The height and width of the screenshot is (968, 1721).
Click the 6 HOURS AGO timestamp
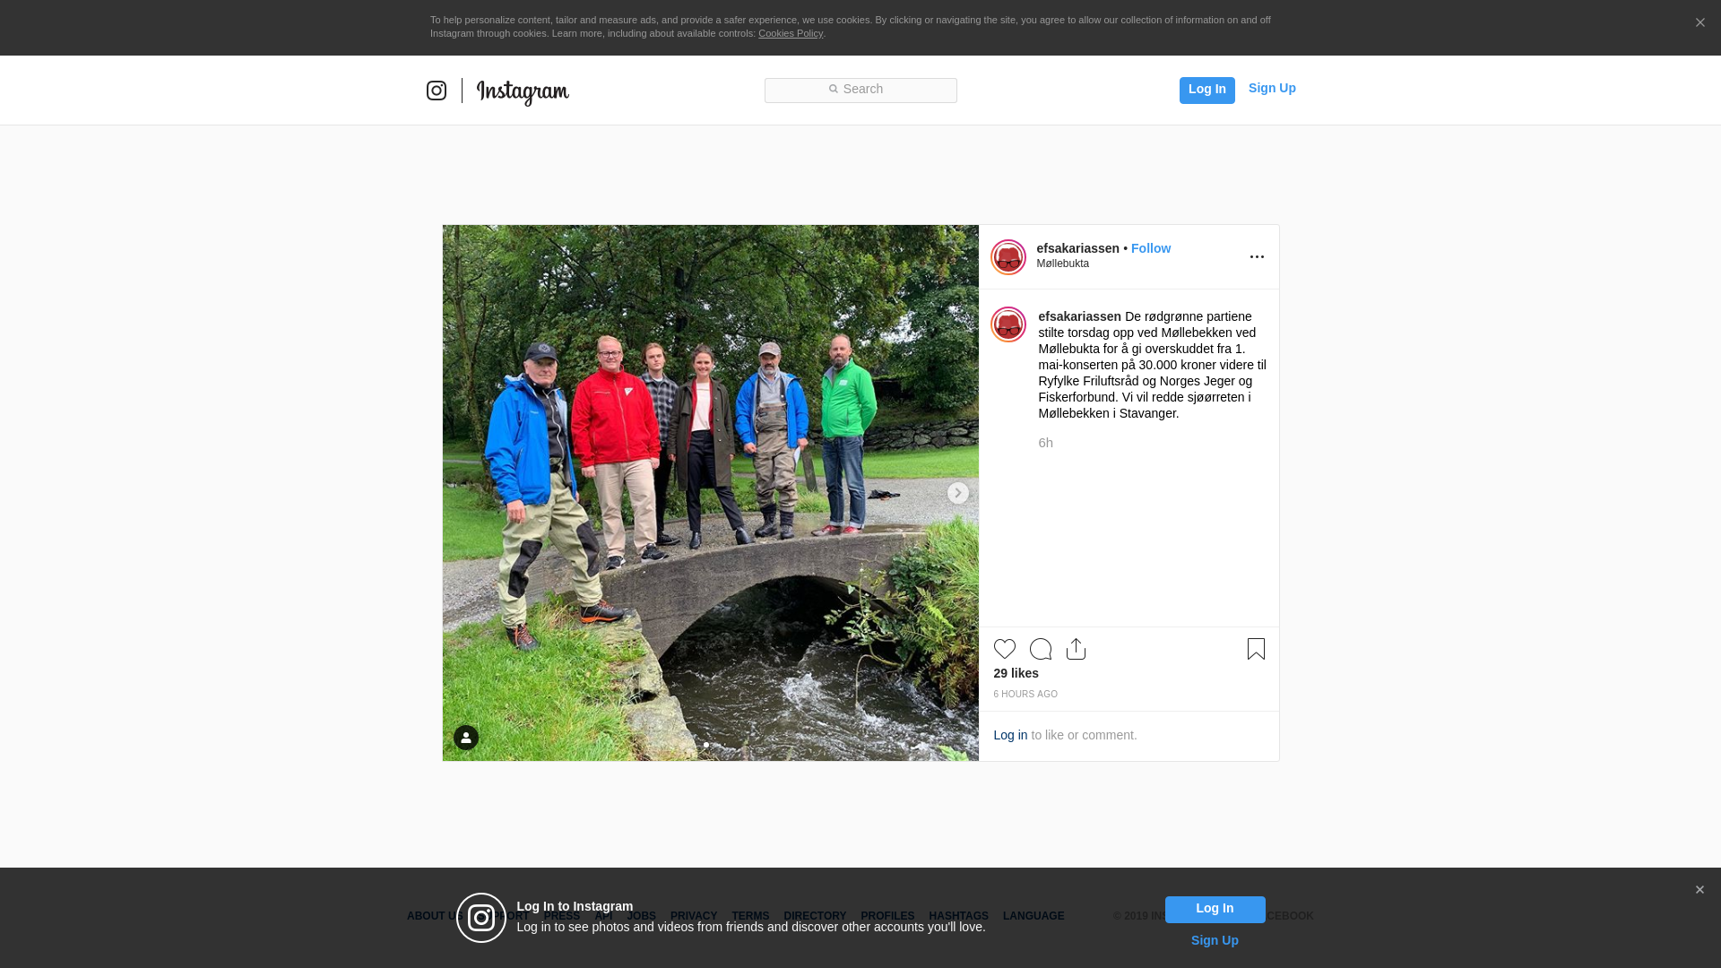[x=1025, y=695]
